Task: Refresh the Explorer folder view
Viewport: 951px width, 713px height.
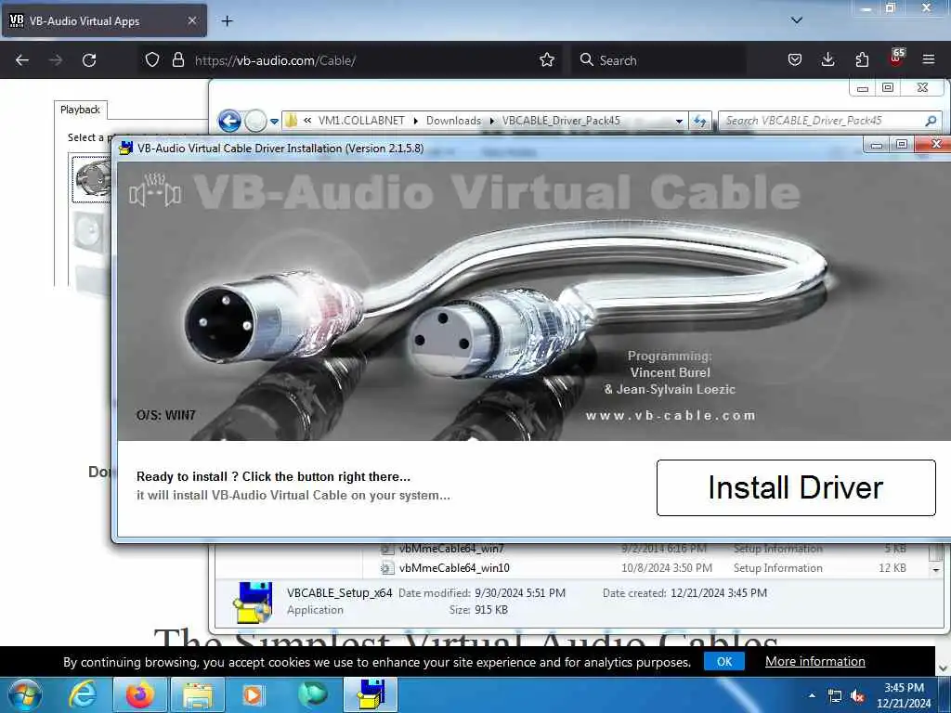Action: tap(700, 122)
